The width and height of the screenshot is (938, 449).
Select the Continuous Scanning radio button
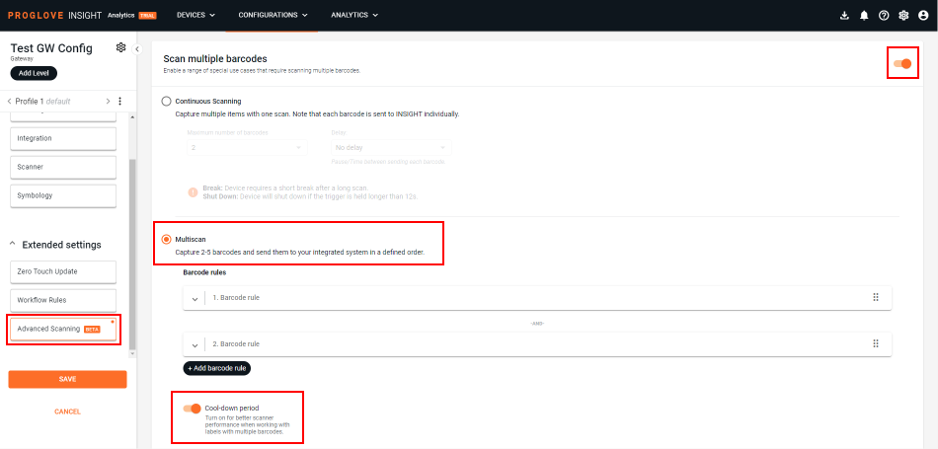point(166,101)
